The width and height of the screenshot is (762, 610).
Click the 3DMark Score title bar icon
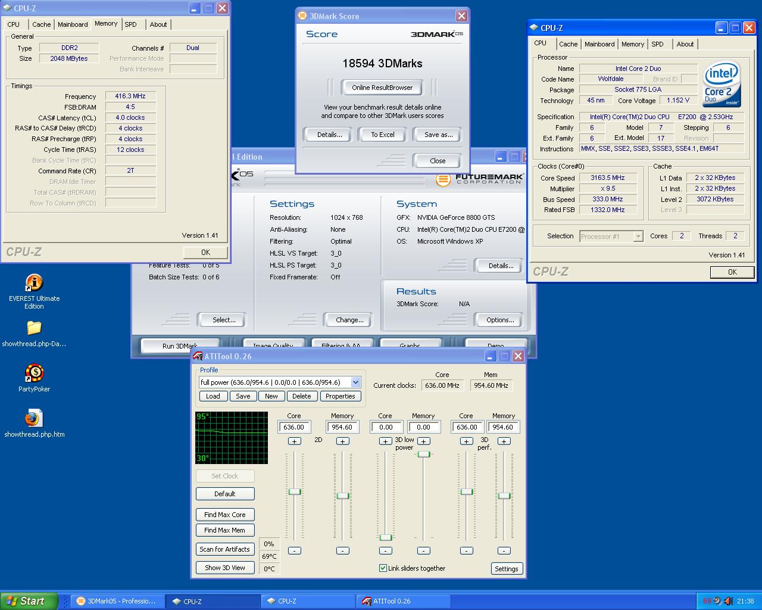[302, 16]
